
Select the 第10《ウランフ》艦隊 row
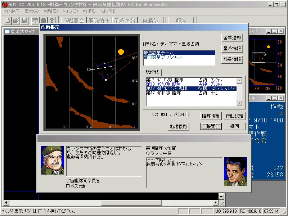(191, 84)
